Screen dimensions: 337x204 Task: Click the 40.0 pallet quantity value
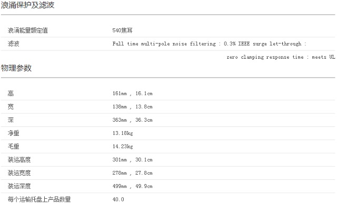pos(118,199)
